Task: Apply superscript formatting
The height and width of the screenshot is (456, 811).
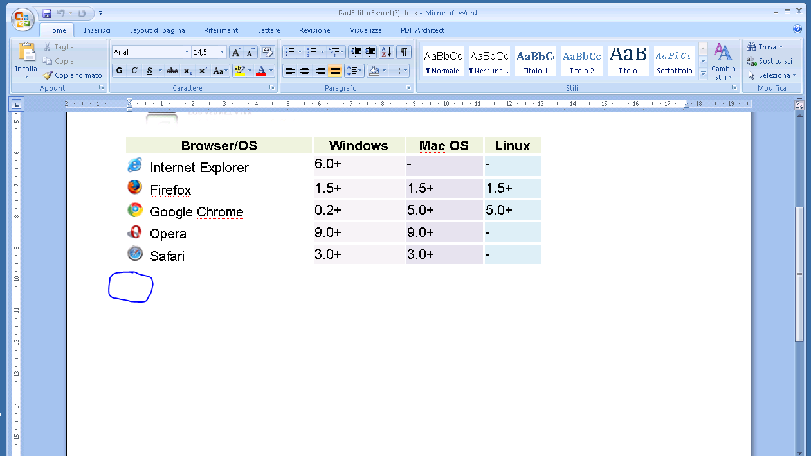Action: pyautogui.click(x=203, y=71)
